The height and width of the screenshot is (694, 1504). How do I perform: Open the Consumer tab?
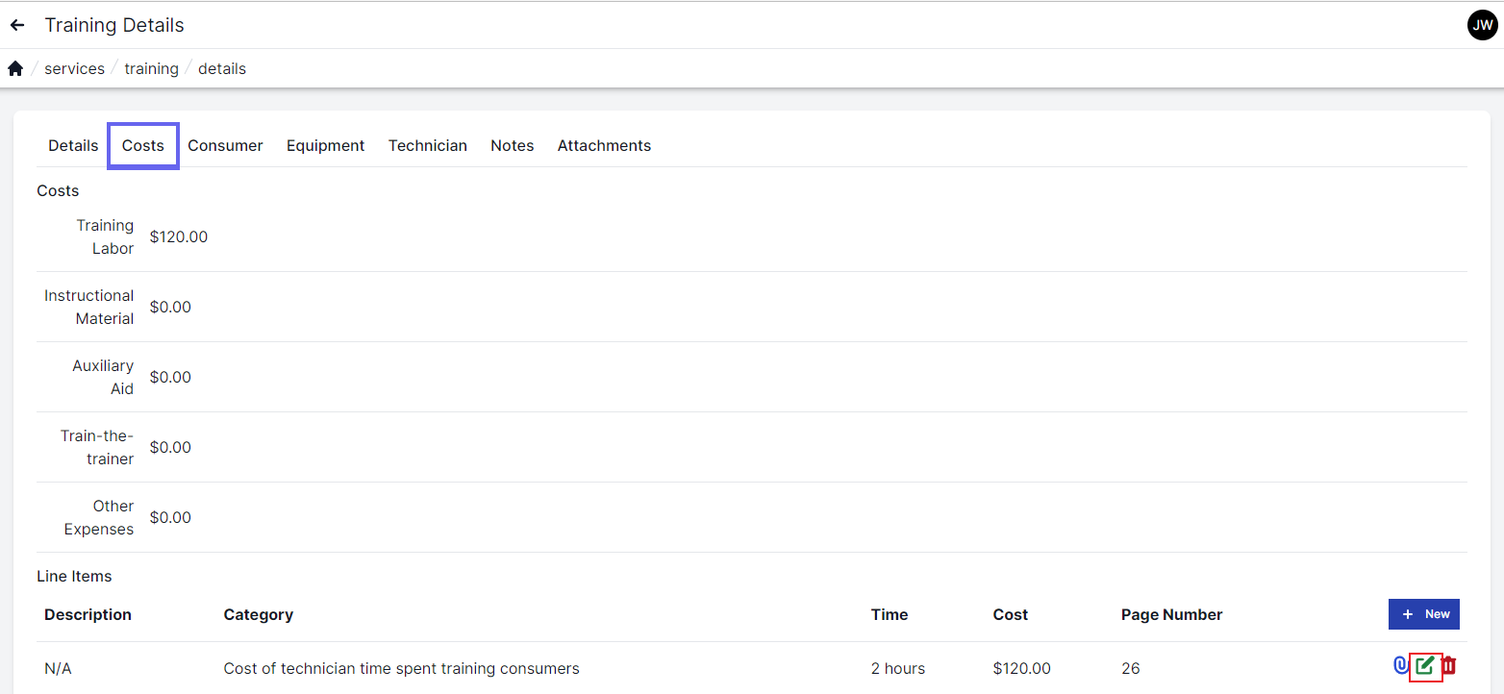pos(225,146)
